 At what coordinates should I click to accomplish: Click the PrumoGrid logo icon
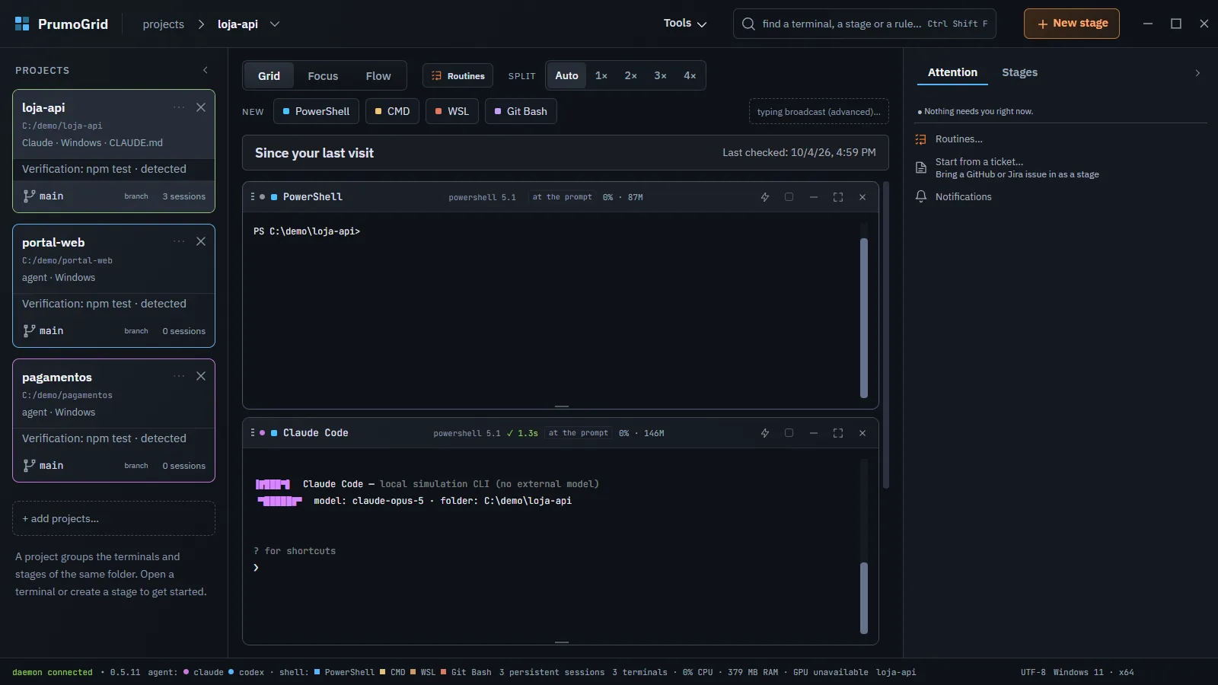tap(22, 24)
